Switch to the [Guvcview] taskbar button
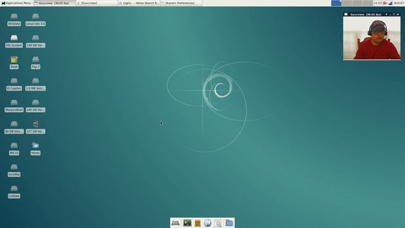Viewport: 405px width, 228px height. [x=97, y=3]
